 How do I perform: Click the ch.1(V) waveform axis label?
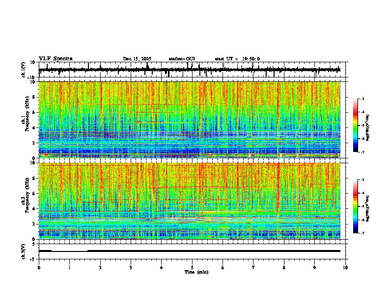point(24,70)
